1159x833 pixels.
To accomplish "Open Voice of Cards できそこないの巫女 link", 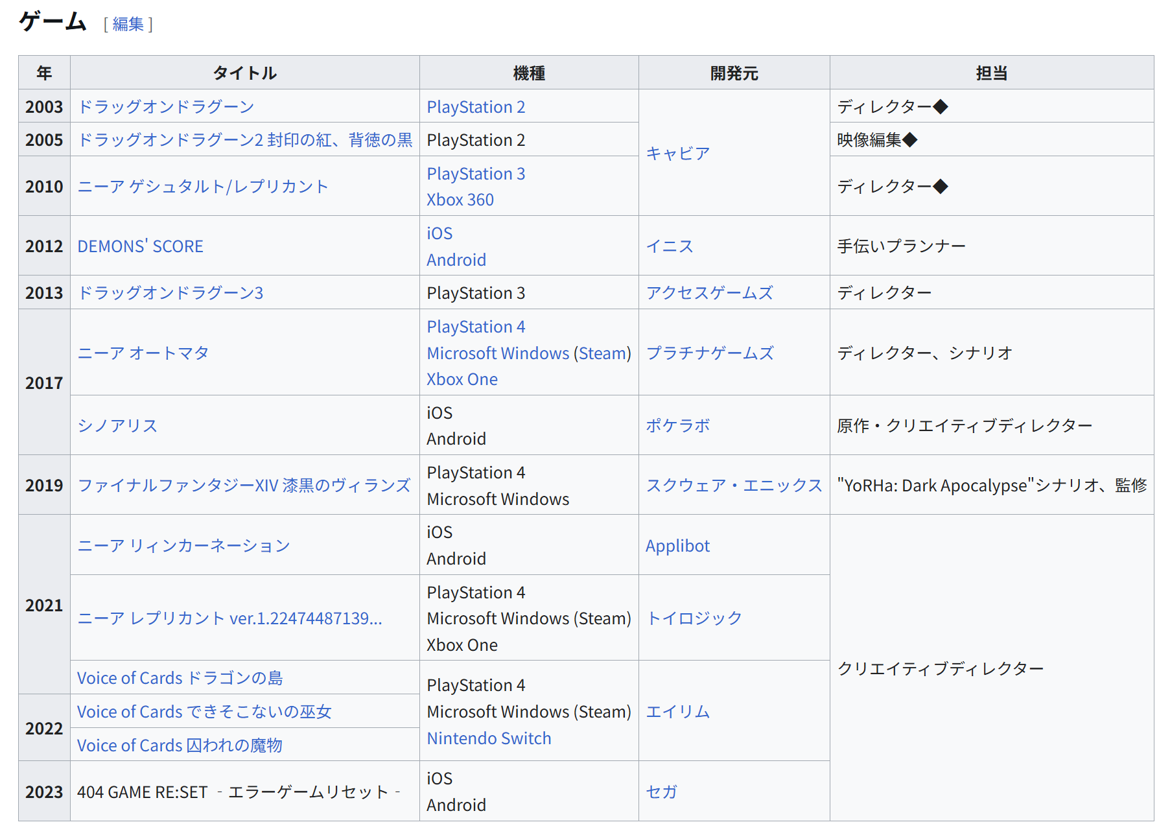I will point(204,712).
